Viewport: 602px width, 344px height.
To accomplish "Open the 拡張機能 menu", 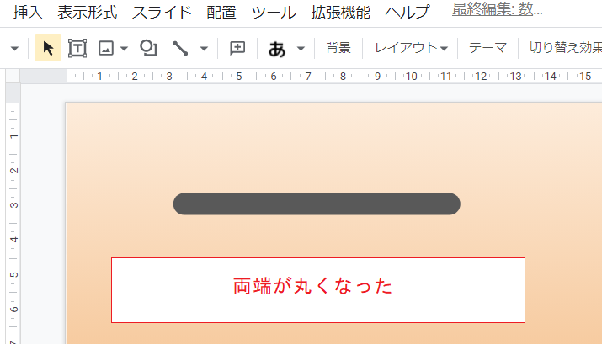I will [x=340, y=13].
